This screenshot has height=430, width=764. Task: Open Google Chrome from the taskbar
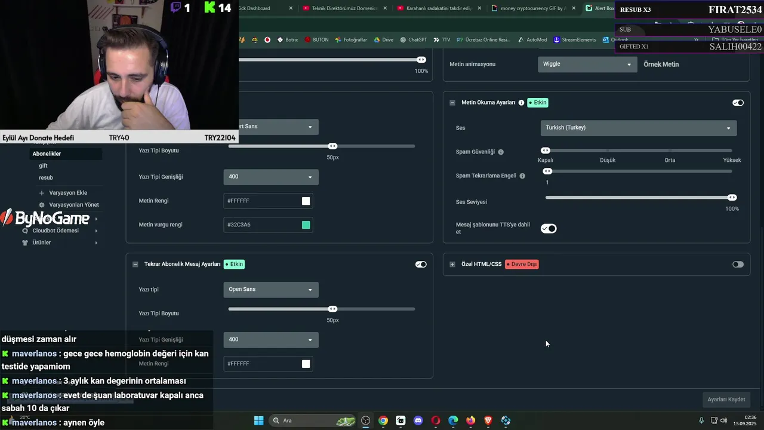(x=383, y=420)
